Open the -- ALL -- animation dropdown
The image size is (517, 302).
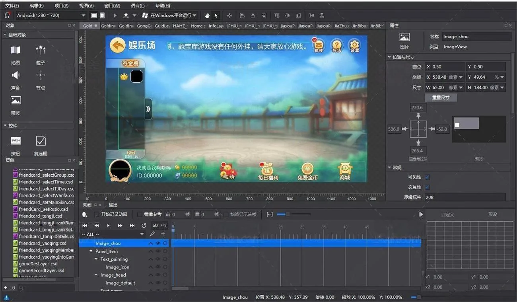113,234
